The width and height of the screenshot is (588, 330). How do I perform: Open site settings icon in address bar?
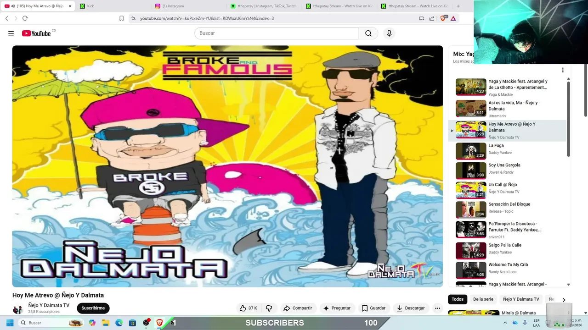click(133, 18)
